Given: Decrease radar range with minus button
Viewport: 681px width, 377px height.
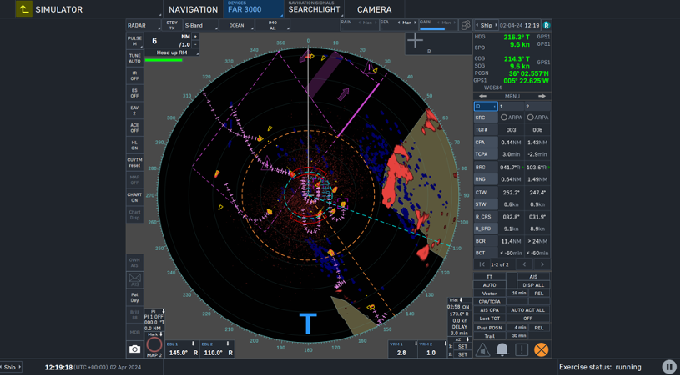Looking at the screenshot, I should click(x=195, y=44).
